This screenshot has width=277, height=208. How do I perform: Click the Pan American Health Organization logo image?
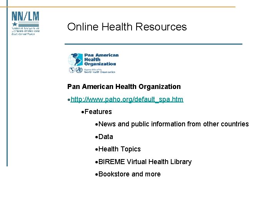click(x=93, y=63)
